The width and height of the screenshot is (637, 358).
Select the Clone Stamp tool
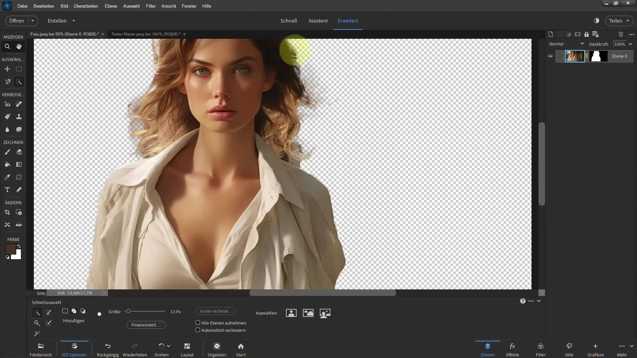(19, 117)
